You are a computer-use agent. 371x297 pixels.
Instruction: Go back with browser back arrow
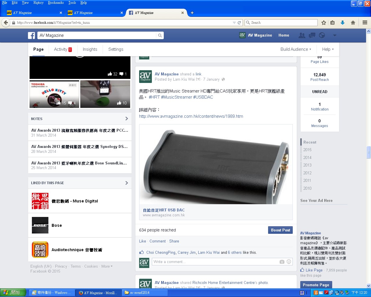6,23
